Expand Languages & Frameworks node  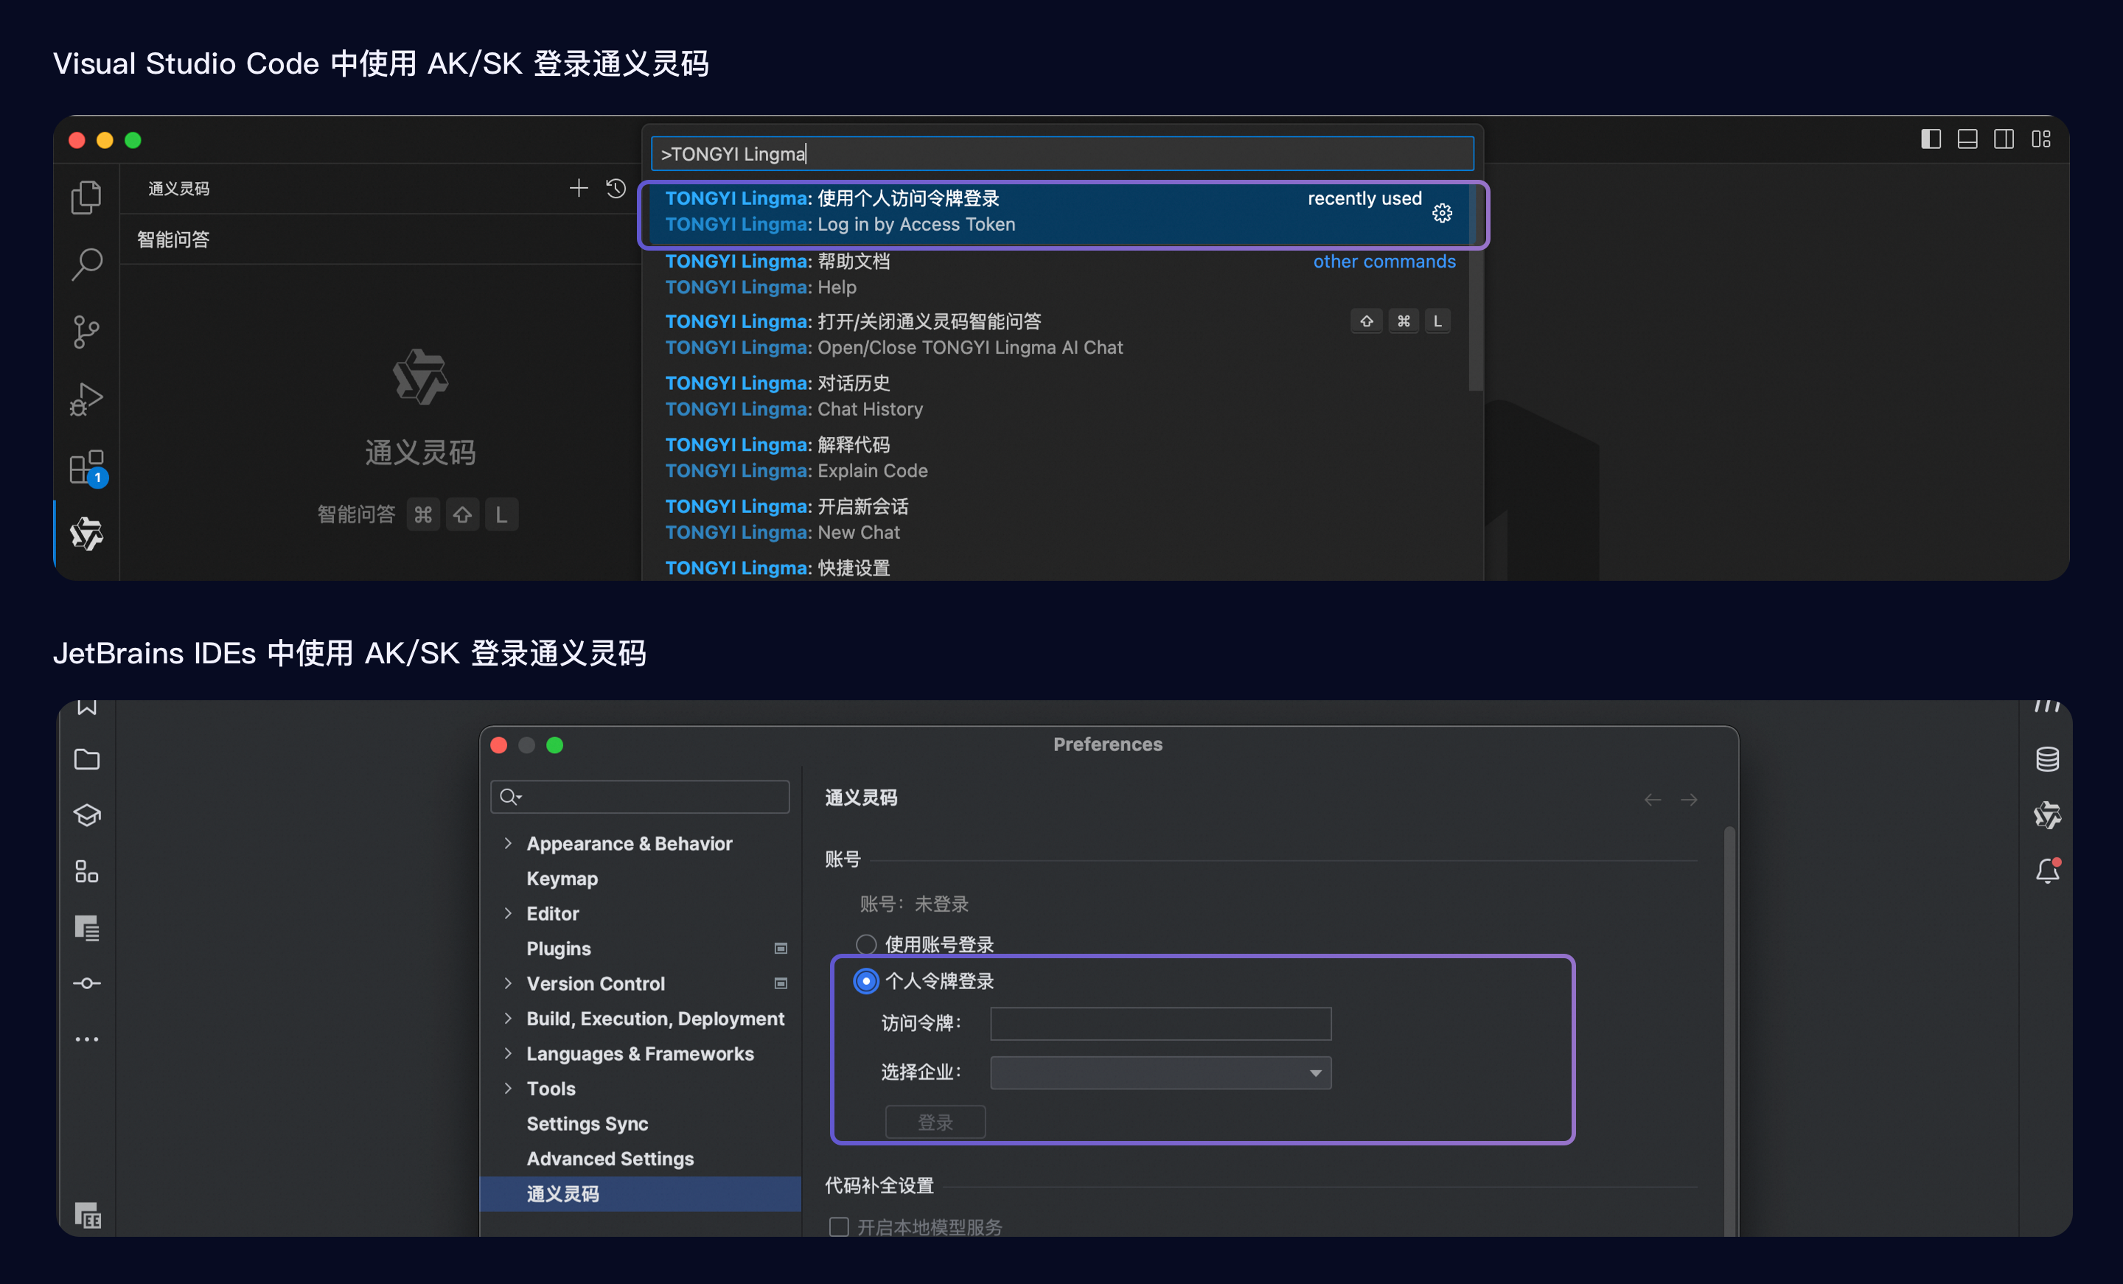tap(507, 1053)
